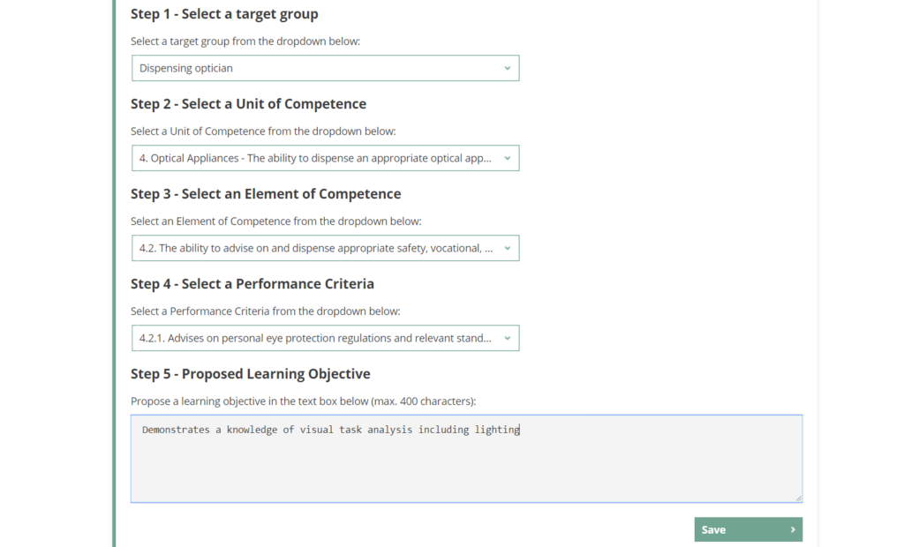This screenshot has width=904, height=547.
Task: Click the 'Step 3 - Select an Element of Competence' heading
Action: tap(266, 194)
